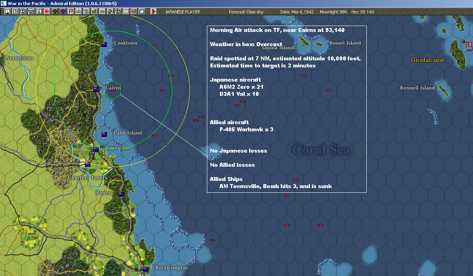Open the first aircraft list icon

click(23, 11)
